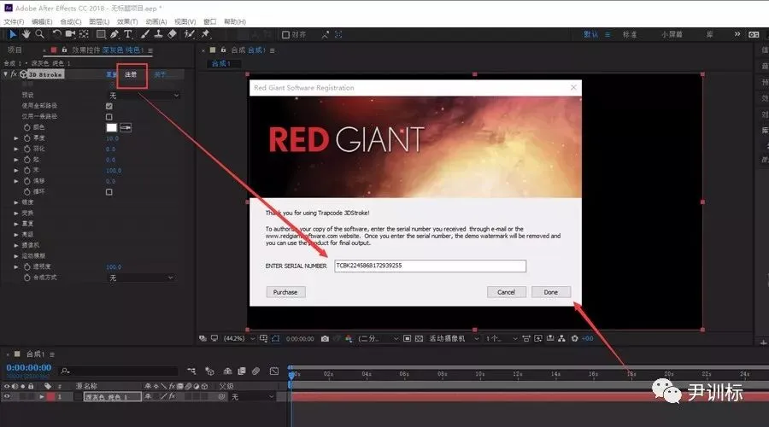
Task: Open the 效果(T) menu
Action: [127, 21]
